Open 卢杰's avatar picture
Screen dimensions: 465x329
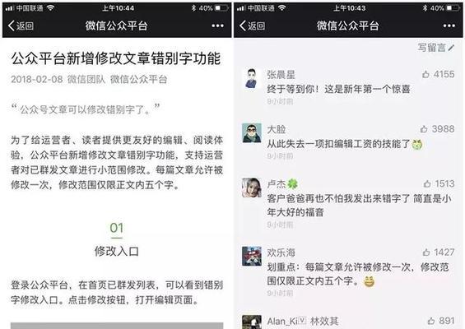pyautogui.click(x=252, y=188)
